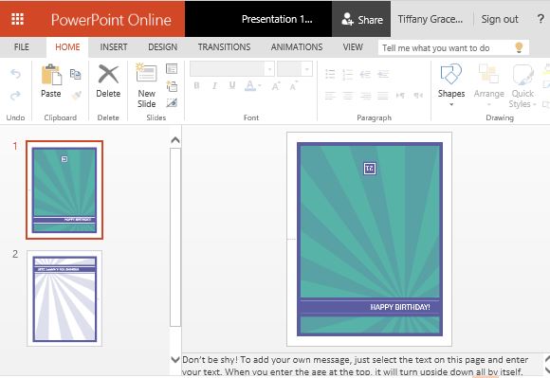The height and width of the screenshot is (378, 550).
Task: Center the text alignment
Action: pos(348,96)
